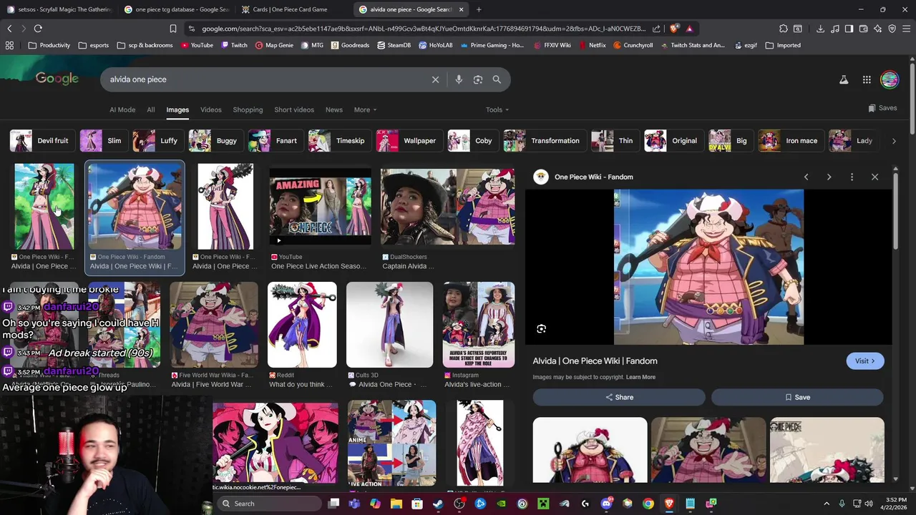This screenshot has width=916, height=515.
Task: Show previous image in preview panel
Action: click(x=806, y=177)
